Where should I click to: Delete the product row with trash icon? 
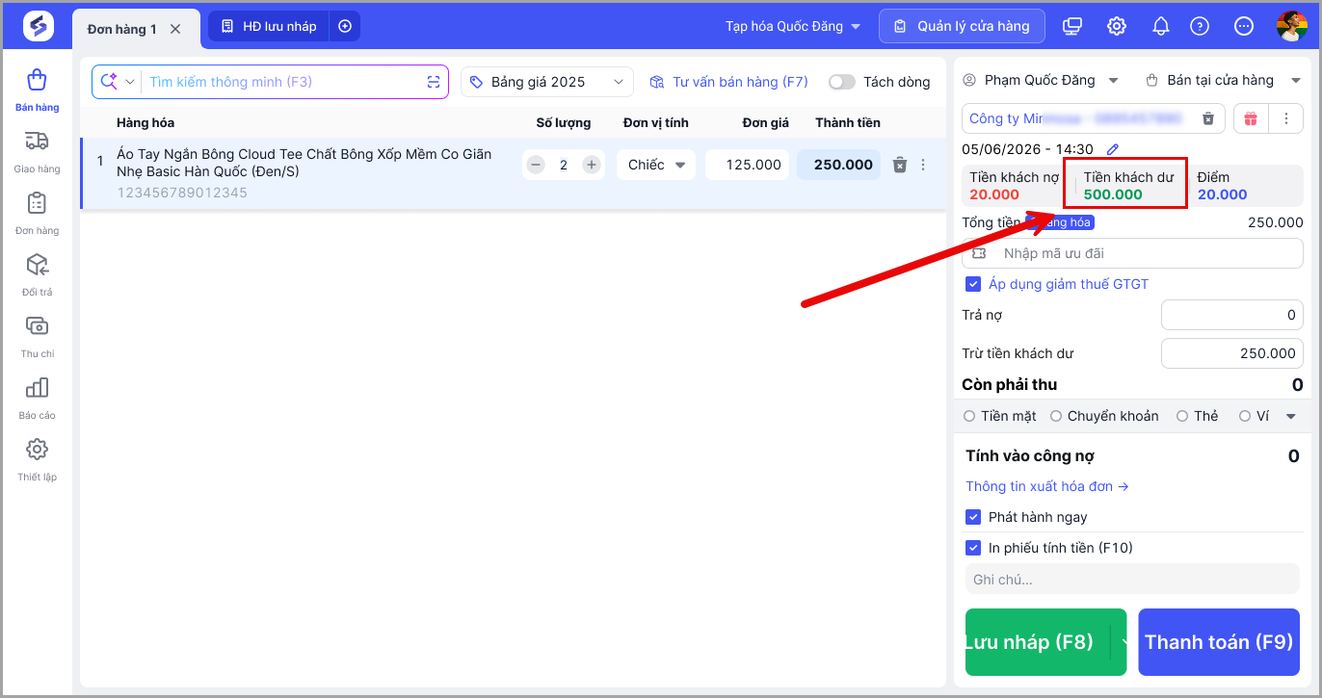tap(899, 165)
